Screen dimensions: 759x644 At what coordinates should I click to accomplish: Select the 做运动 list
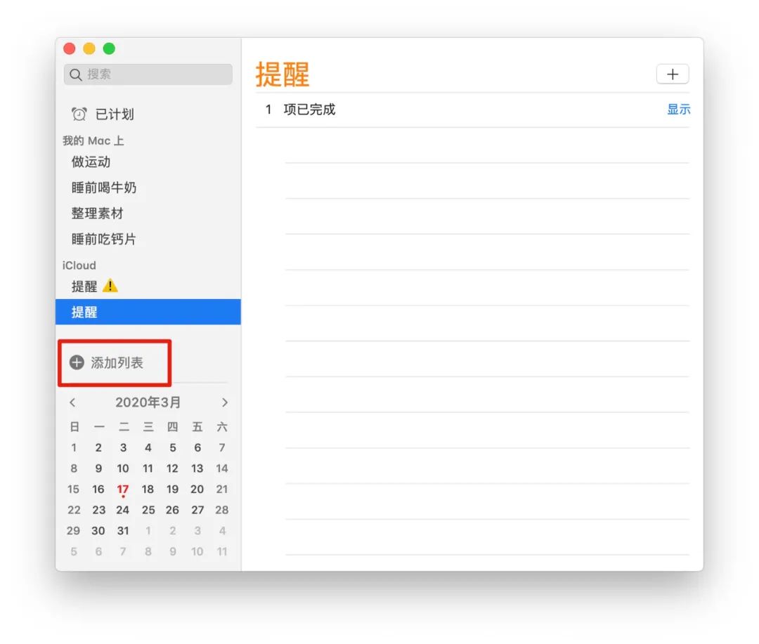(x=91, y=162)
